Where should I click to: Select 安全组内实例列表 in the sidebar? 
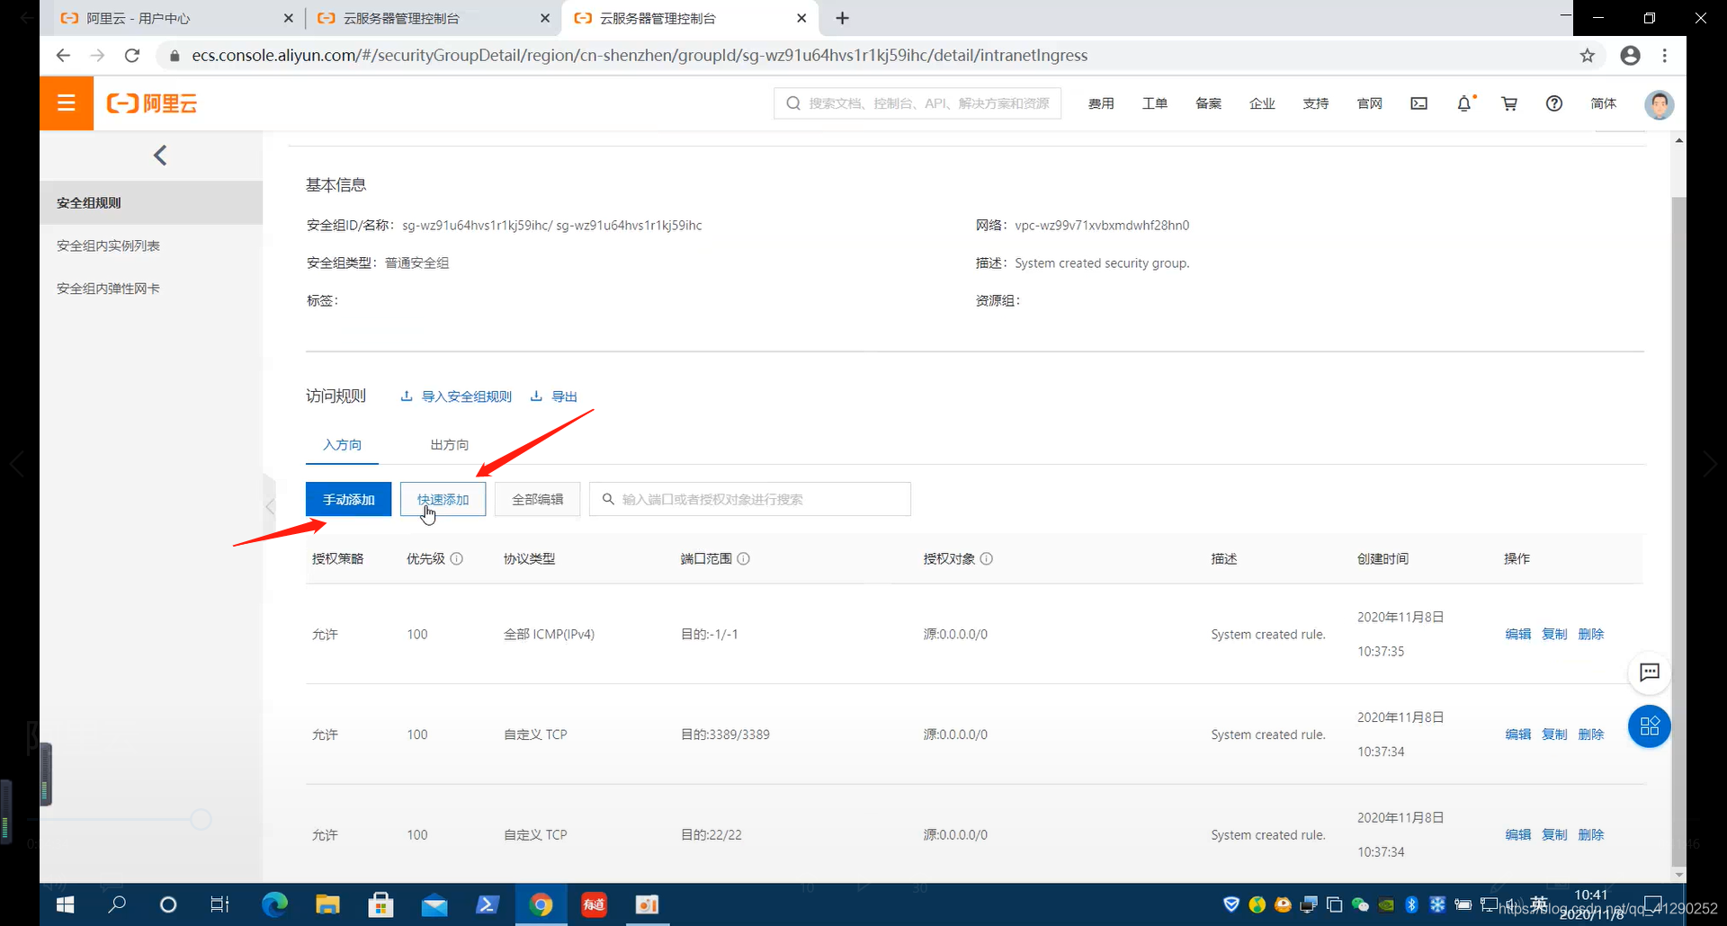pyautogui.click(x=107, y=245)
